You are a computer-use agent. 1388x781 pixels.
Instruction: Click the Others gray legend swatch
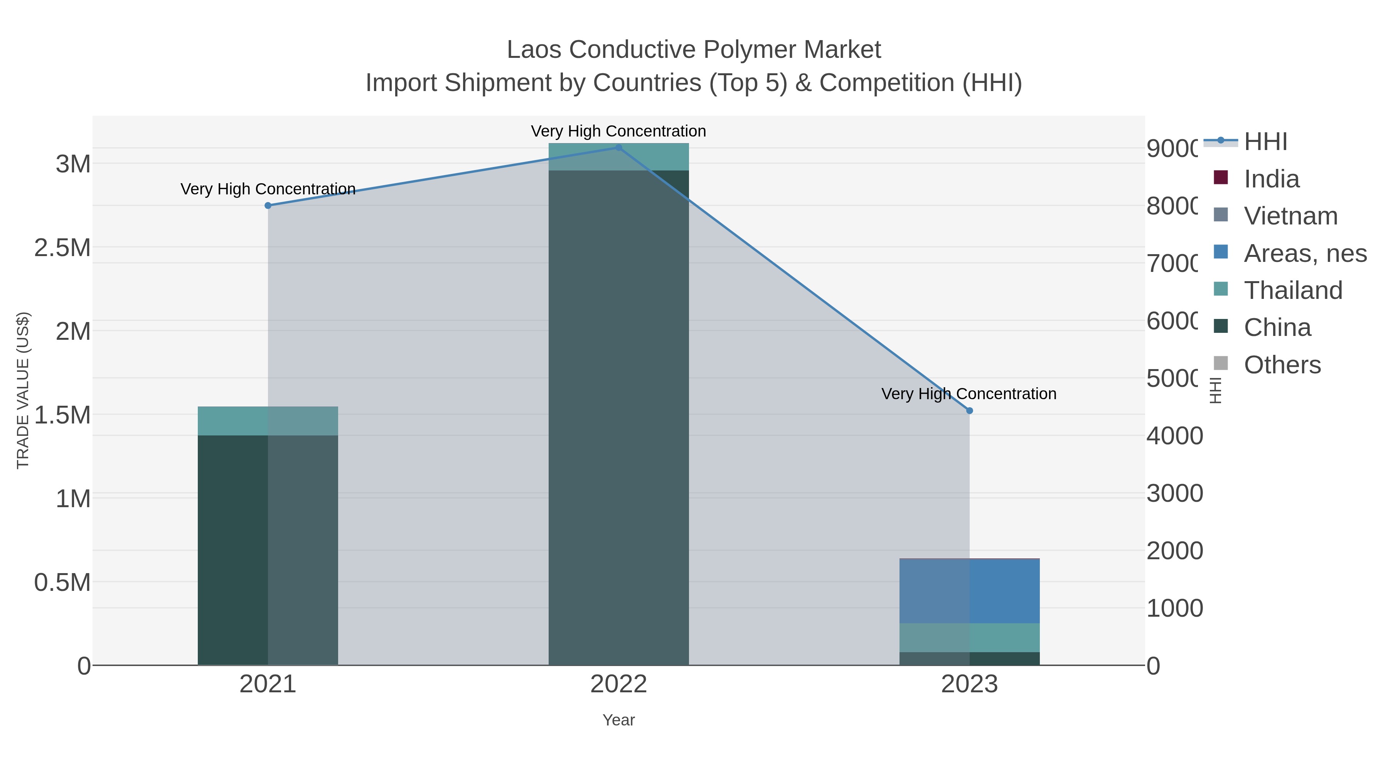tap(1220, 363)
